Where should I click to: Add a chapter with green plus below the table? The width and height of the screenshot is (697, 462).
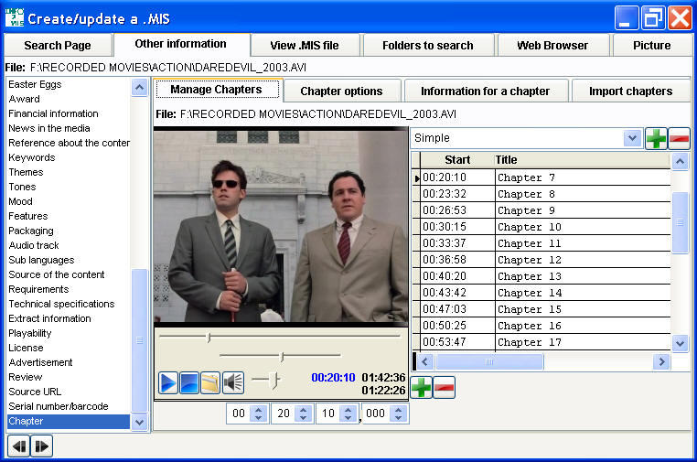click(421, 387)
